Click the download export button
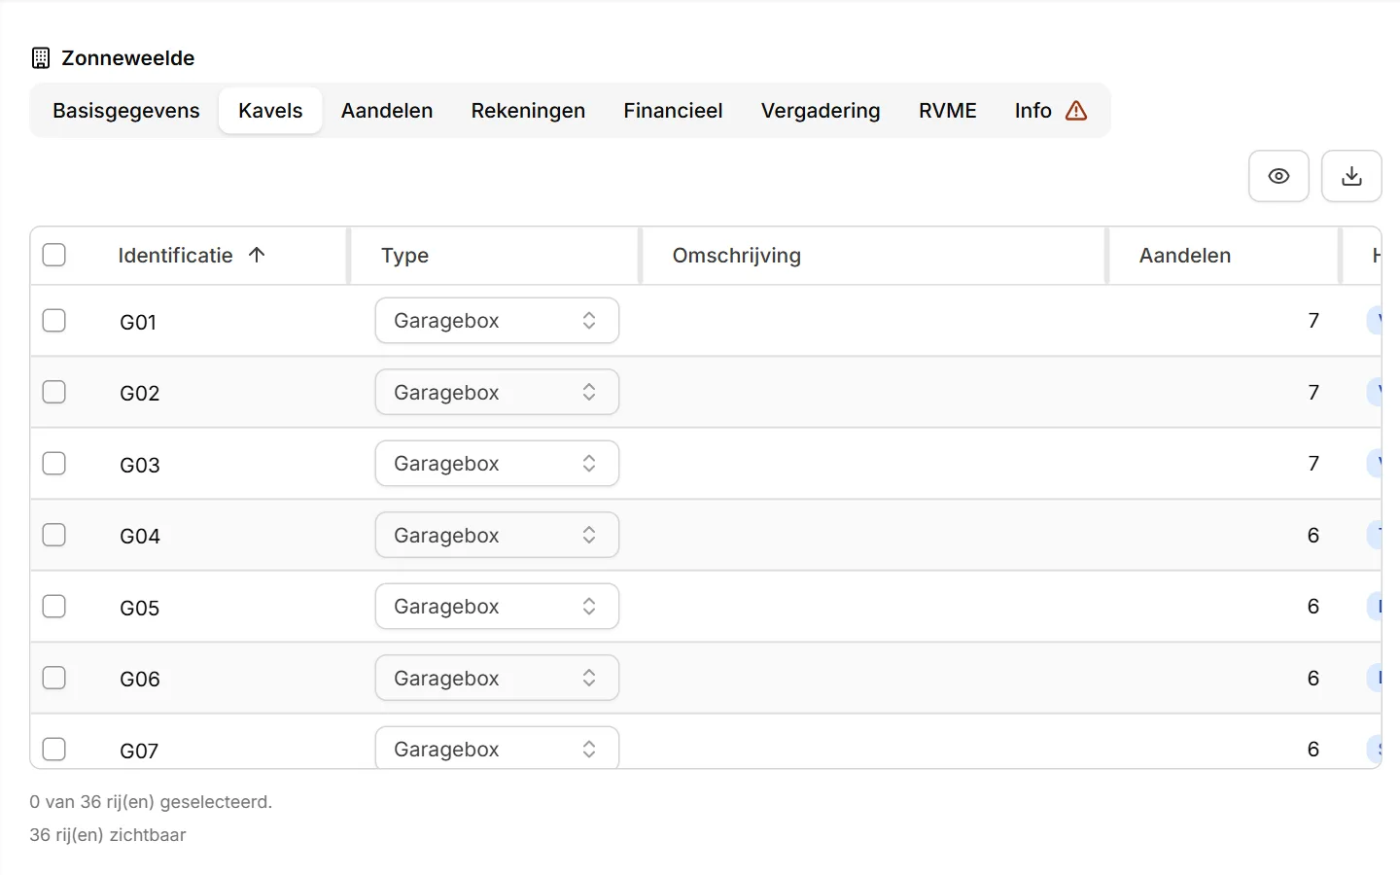This screenshot has height=875, width=1400. [1351, 176]
